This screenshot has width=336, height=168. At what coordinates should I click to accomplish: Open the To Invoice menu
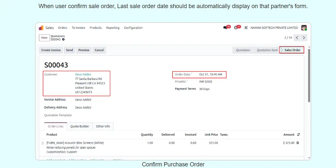coord(78,28)
